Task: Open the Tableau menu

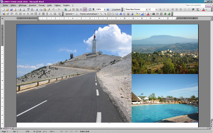Action: pos(57,5)
